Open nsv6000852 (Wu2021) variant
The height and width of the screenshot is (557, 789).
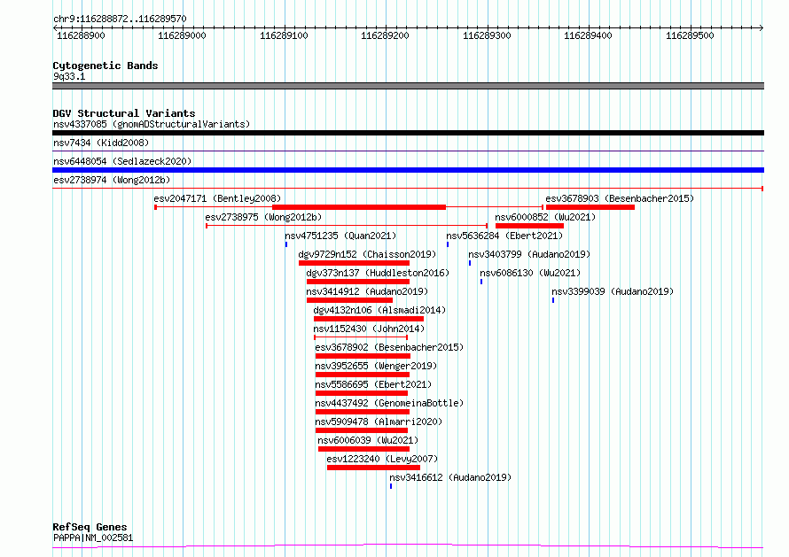pyautogui.click(x=545, y=217)
